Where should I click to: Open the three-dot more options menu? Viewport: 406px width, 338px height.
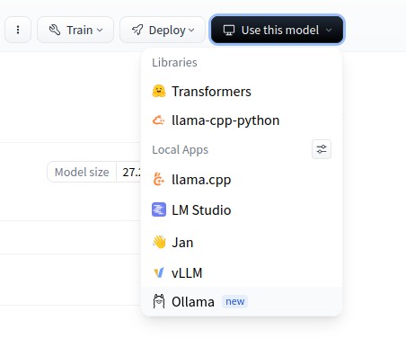click(x=18, y=30)
